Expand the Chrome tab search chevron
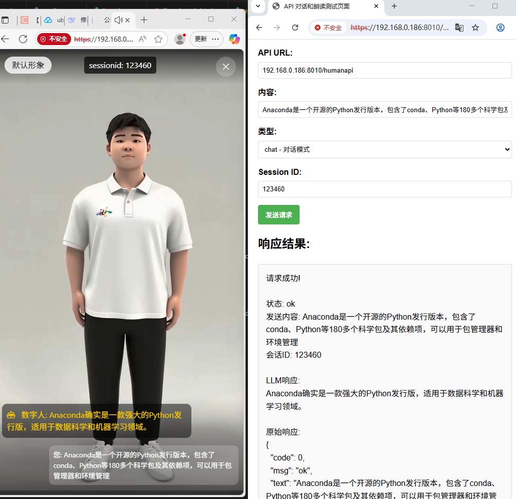 (x=257, y=7)
